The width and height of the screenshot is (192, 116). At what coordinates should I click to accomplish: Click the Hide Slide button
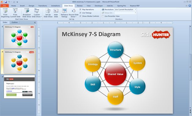56,13
